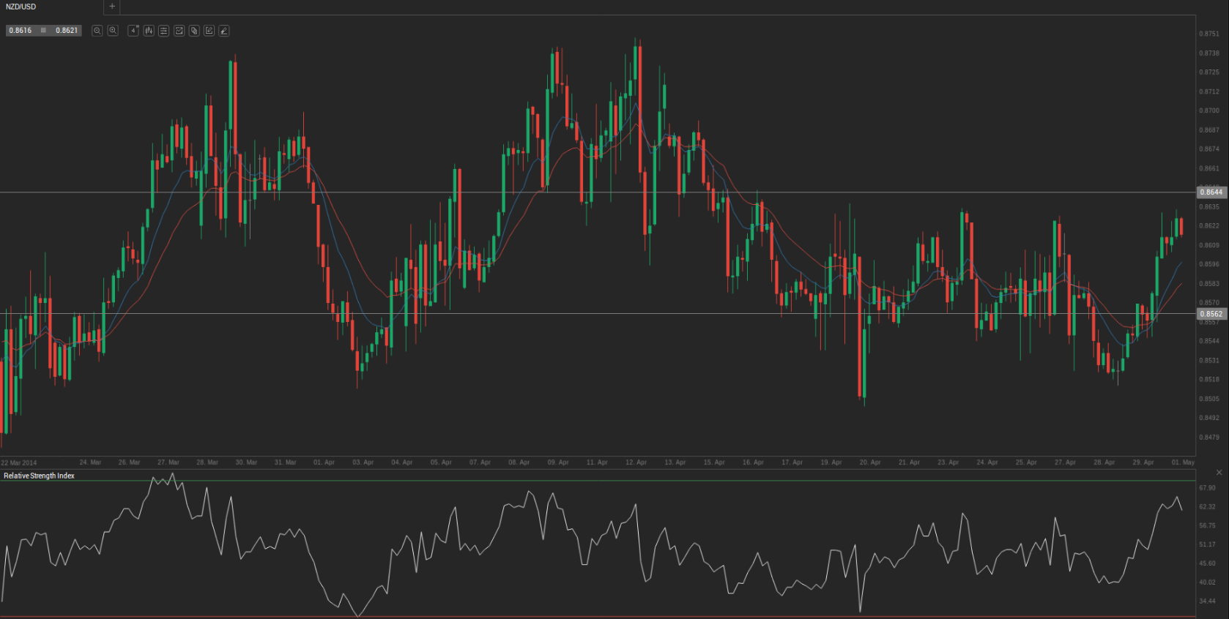1229x619 pixels.
Task: Open the indicators chart icon
Action: (179, 31)
